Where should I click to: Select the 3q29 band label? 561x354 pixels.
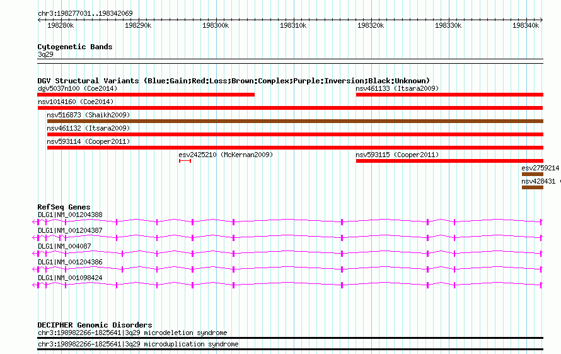[x=45, y=54]
